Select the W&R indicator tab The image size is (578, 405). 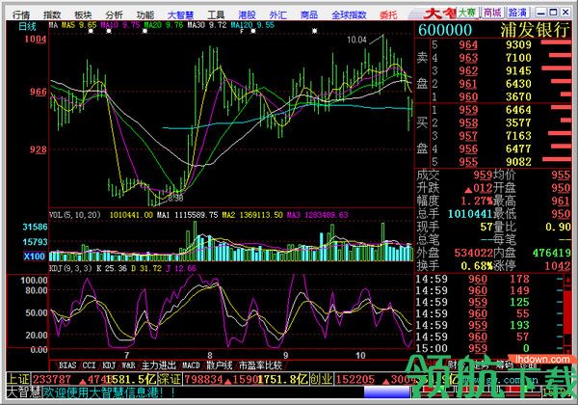[128, 365]
